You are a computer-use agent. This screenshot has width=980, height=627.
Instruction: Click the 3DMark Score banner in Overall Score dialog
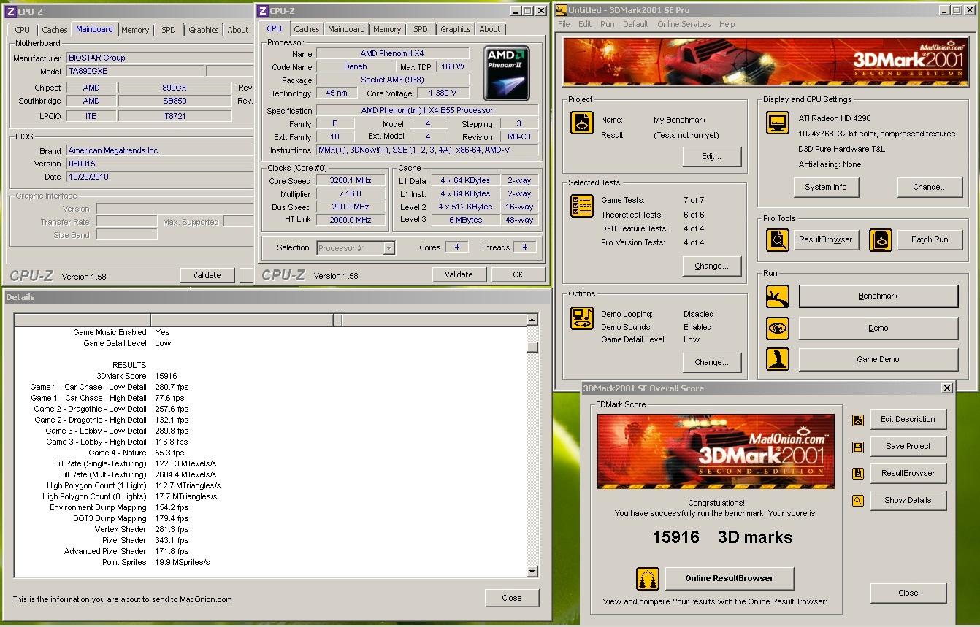click(716, 451)
